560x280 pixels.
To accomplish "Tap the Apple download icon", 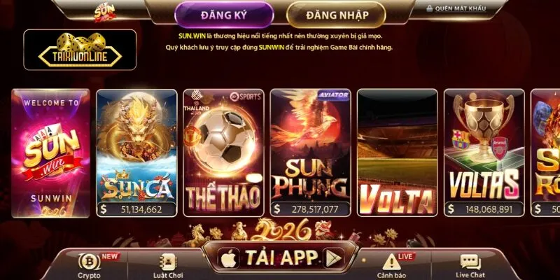I will click(229, 258).
